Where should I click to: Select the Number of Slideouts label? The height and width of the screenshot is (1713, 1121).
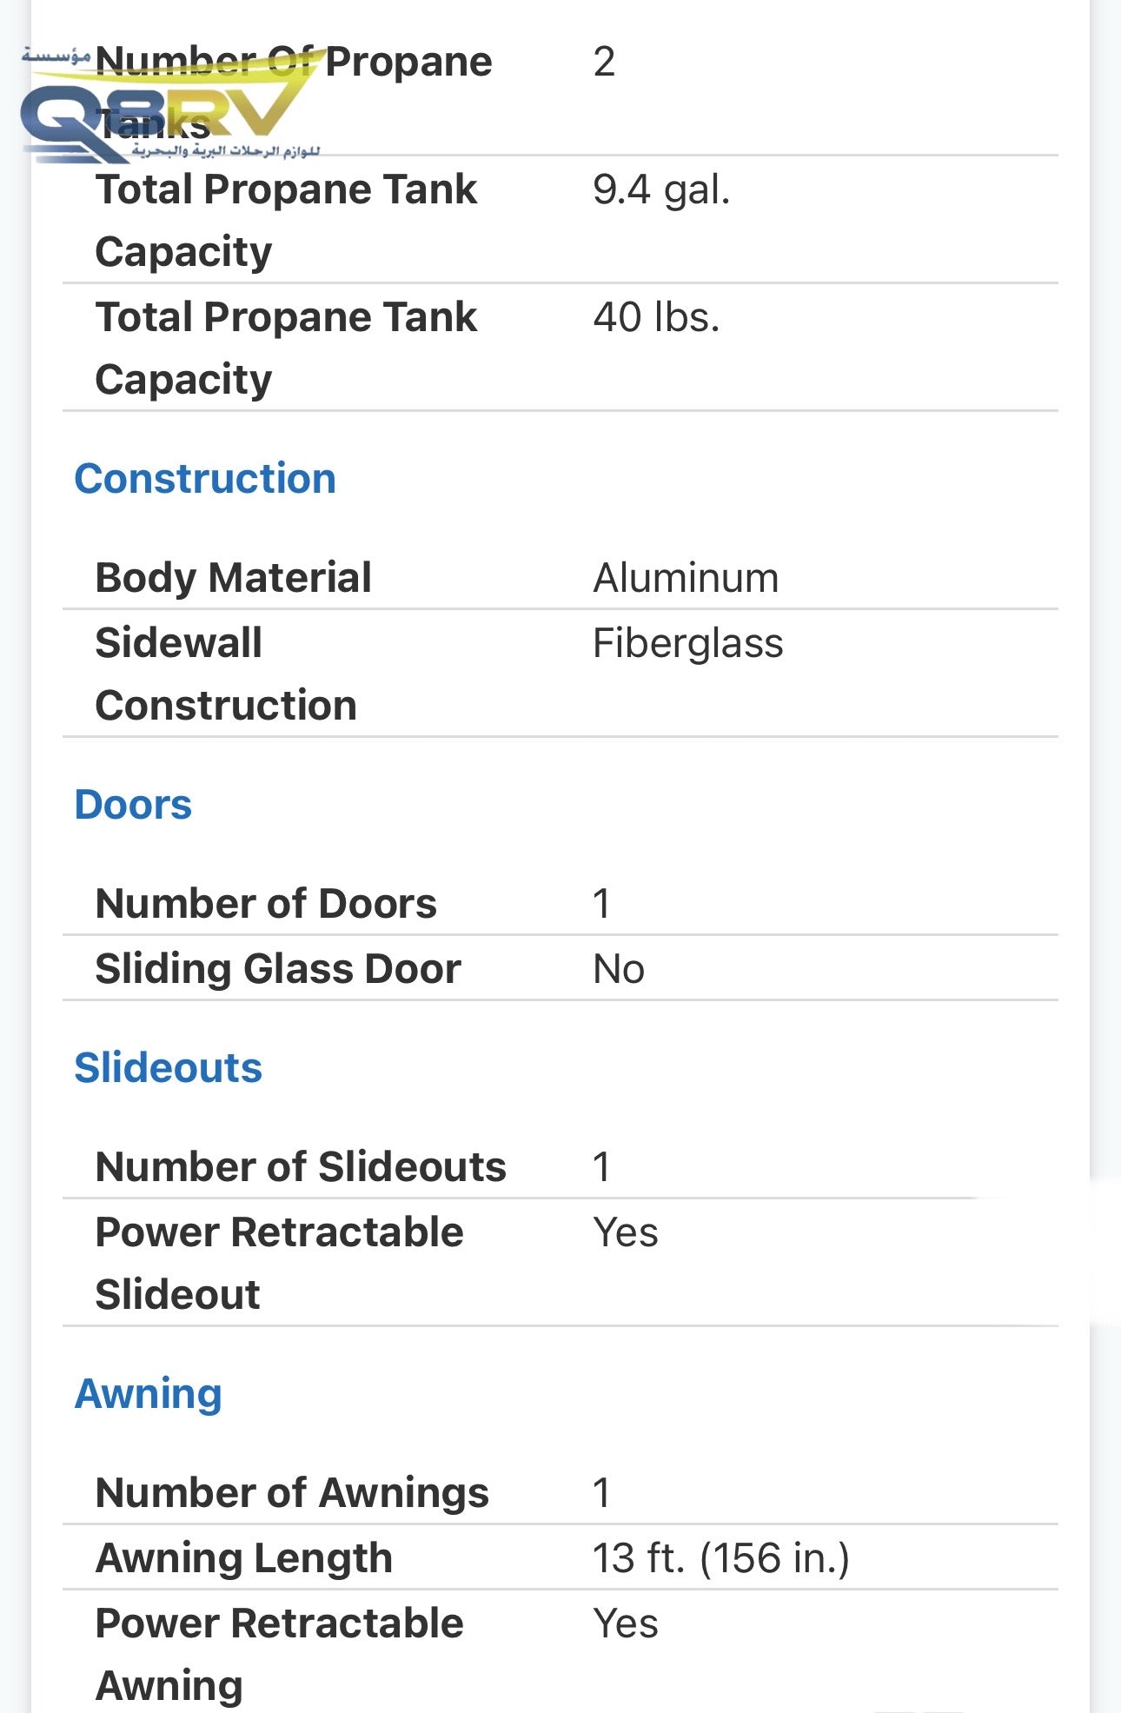301,1167
